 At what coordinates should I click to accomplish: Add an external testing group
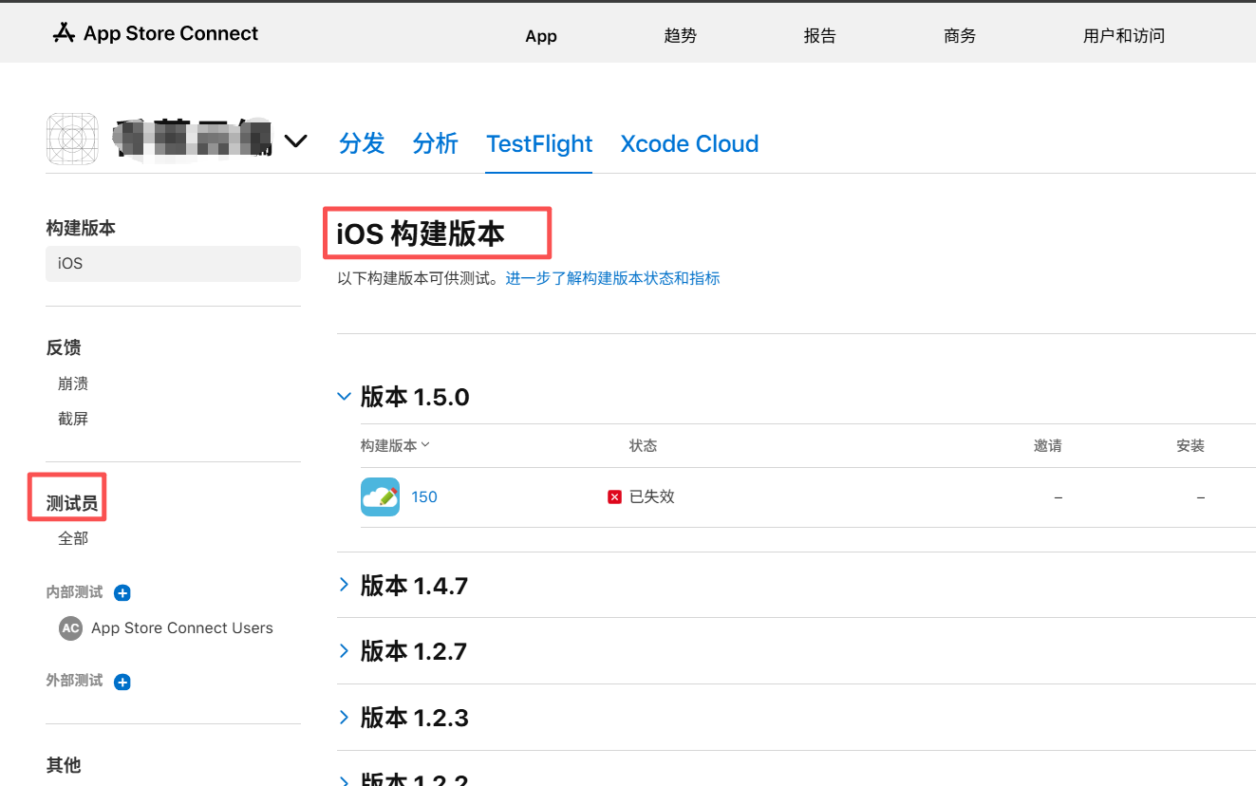pos(122,683)
